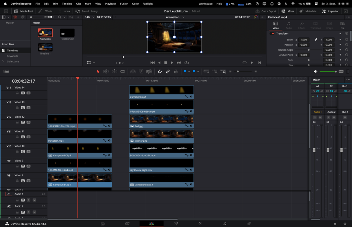The height and width of the screenshot is (227, 352).
Task: Open the Media Pool panel
Action: click(x=24, y=11)
